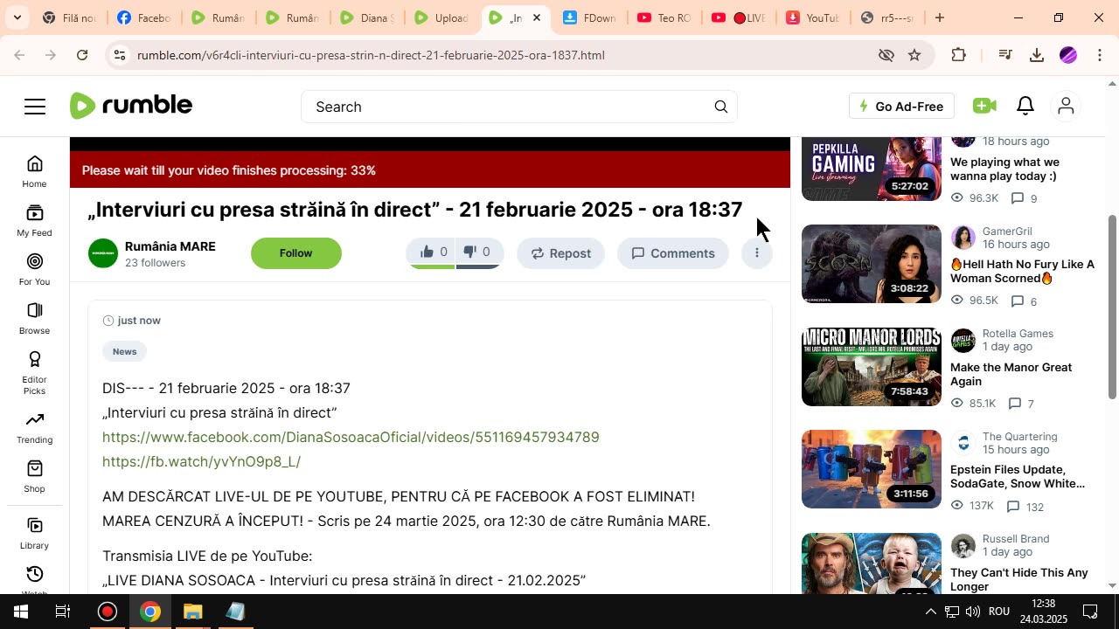The width and height of the screenshot is (1119, 629).
Task: Open File Explorer from the taskbar
Action: [193, 612]
